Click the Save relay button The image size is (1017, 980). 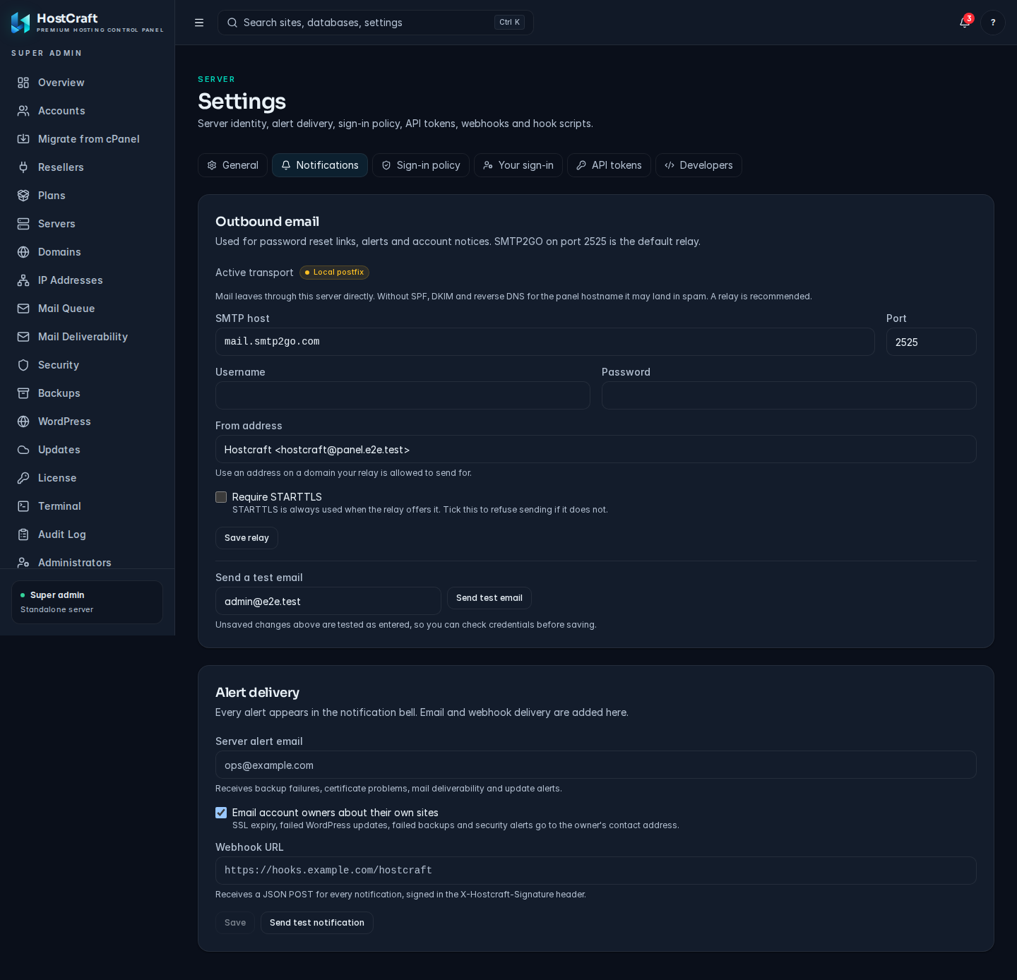click(246, 538)
